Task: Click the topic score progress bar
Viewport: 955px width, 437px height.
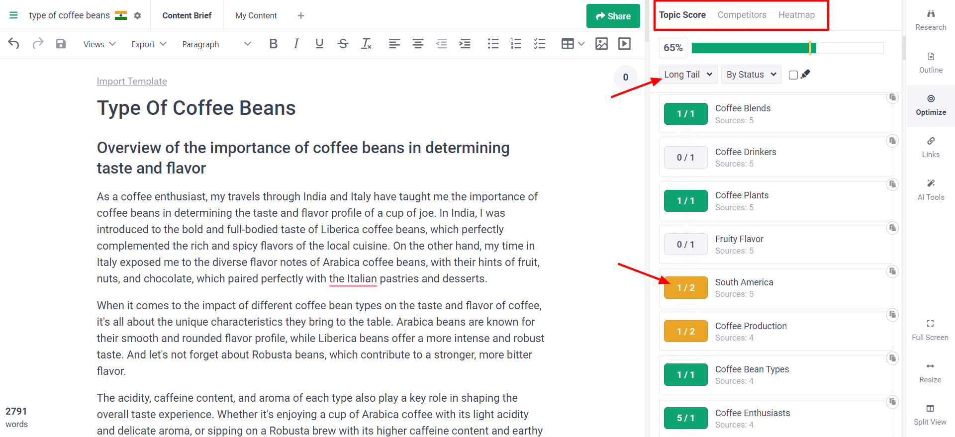Action: click(787, 48)
